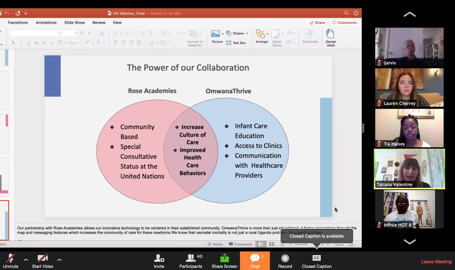Image resolution: width=455 pixels, height=270 pixels.
Task: Click the Redo/repeat icon in title bar
Action: point(17,13)
